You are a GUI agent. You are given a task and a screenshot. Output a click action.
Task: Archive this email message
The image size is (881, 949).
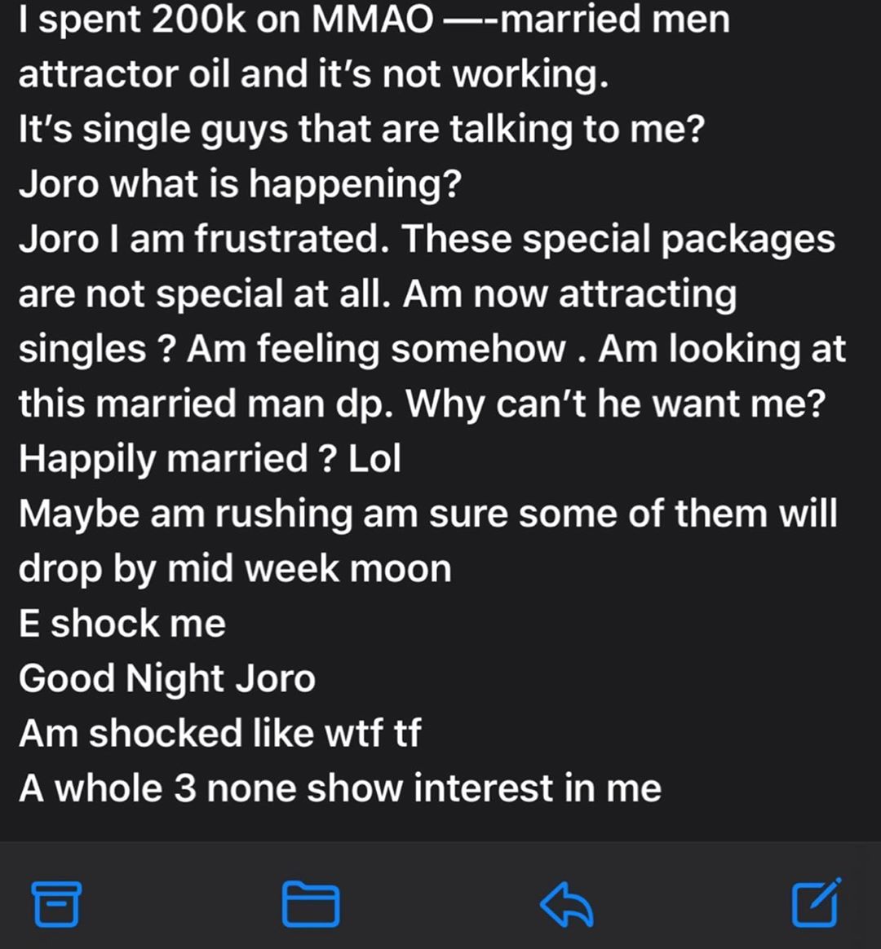55,904
